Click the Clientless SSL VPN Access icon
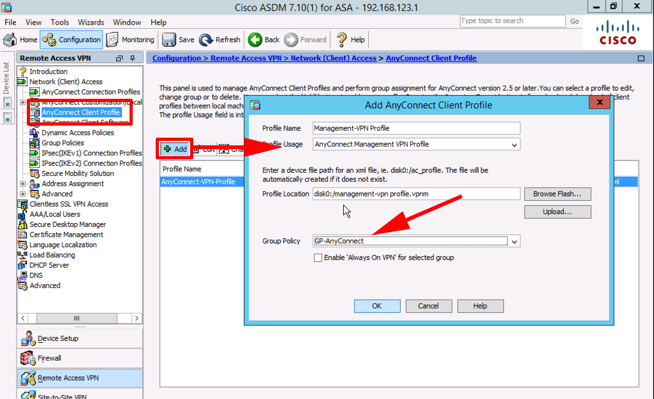 pos(22,204)
